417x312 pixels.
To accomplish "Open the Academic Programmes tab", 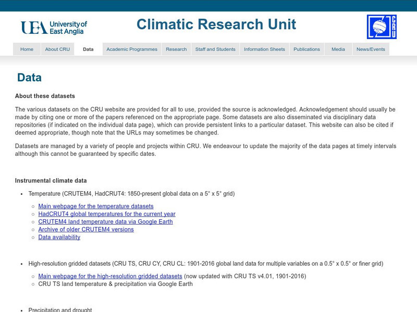I will point(131,48).
